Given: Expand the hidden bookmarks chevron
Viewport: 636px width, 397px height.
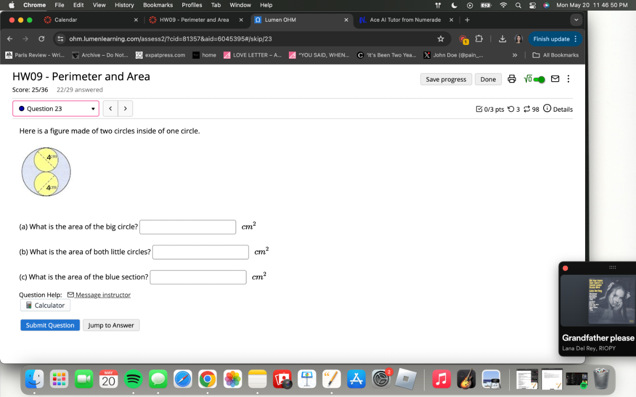Looking at the screenshot, I should point(515,55).
